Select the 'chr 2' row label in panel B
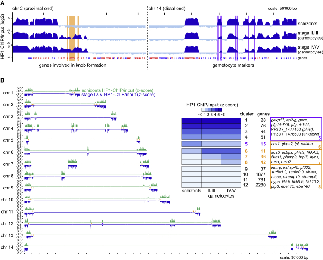Image resolution: width=323 pixels, height=260 pixels. [8, 105]
